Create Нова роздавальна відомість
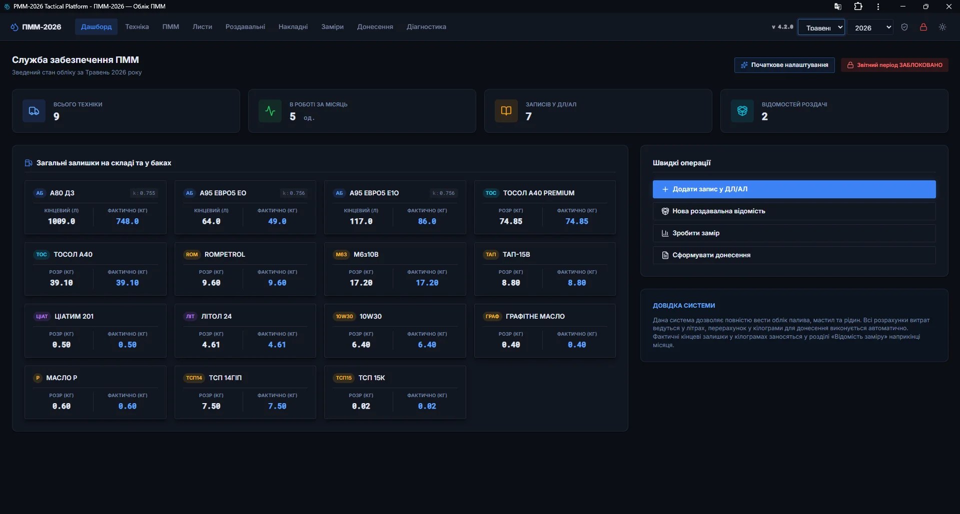The width and height of the screenshot is (960, 514). [x=794, y=211]
